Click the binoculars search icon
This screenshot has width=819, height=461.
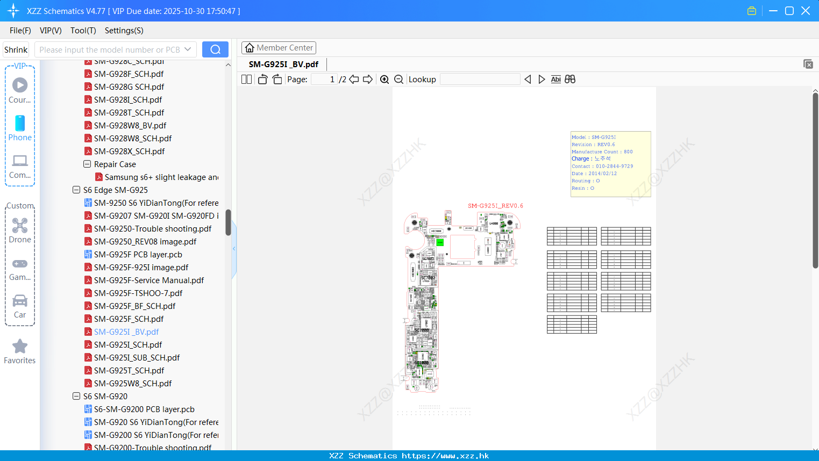pos(570,79)
